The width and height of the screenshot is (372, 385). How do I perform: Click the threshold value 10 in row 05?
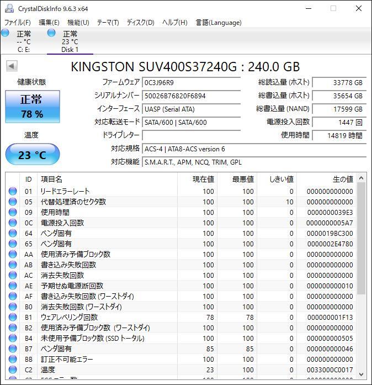pos(290,202)
